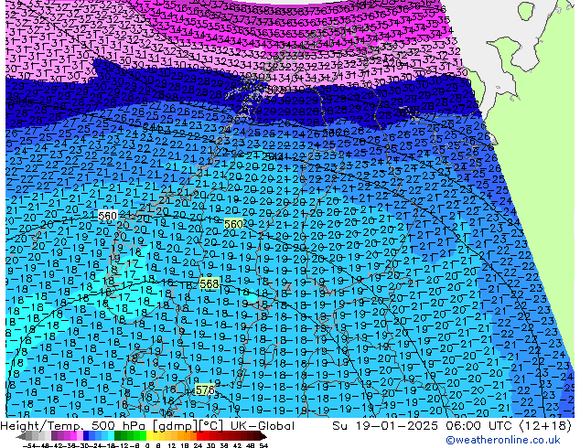Click the yellow 0 degree swatch in legend

click(x=149, y=436)
